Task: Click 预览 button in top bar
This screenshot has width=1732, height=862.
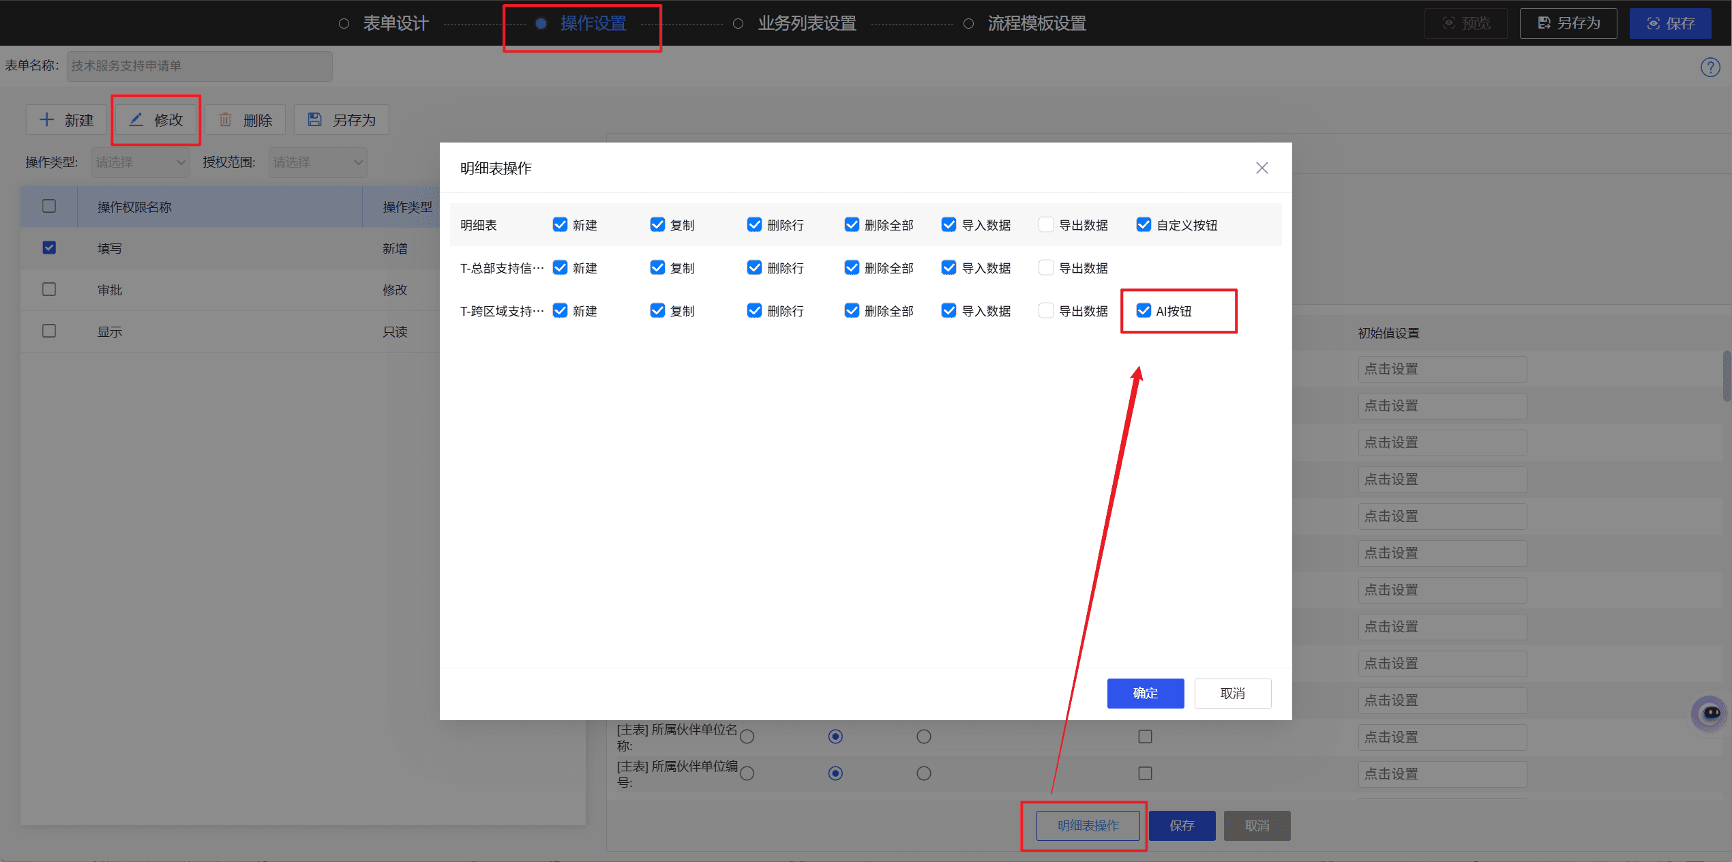Action: (x=1466, y=23)
